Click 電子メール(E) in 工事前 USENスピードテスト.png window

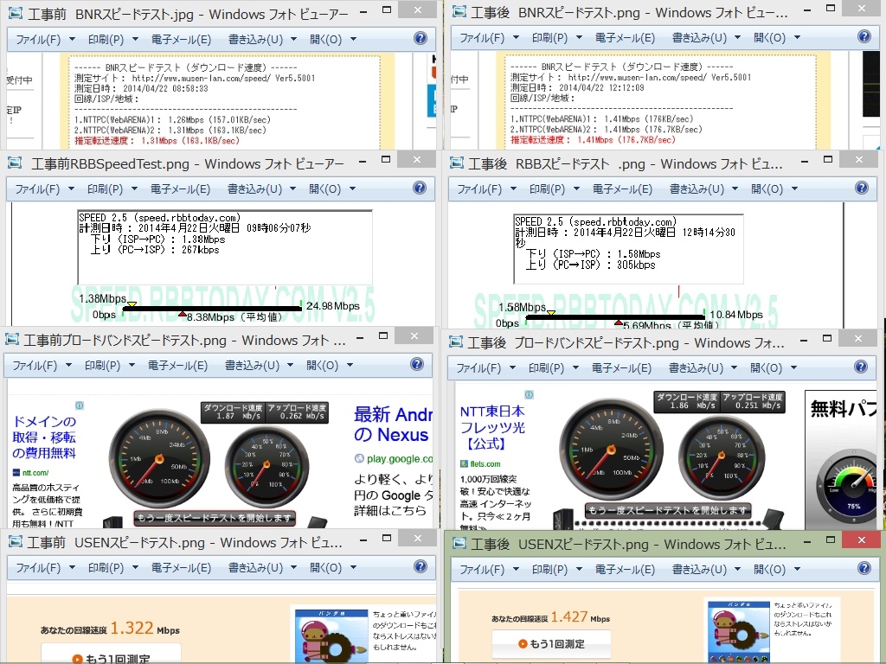182,568
